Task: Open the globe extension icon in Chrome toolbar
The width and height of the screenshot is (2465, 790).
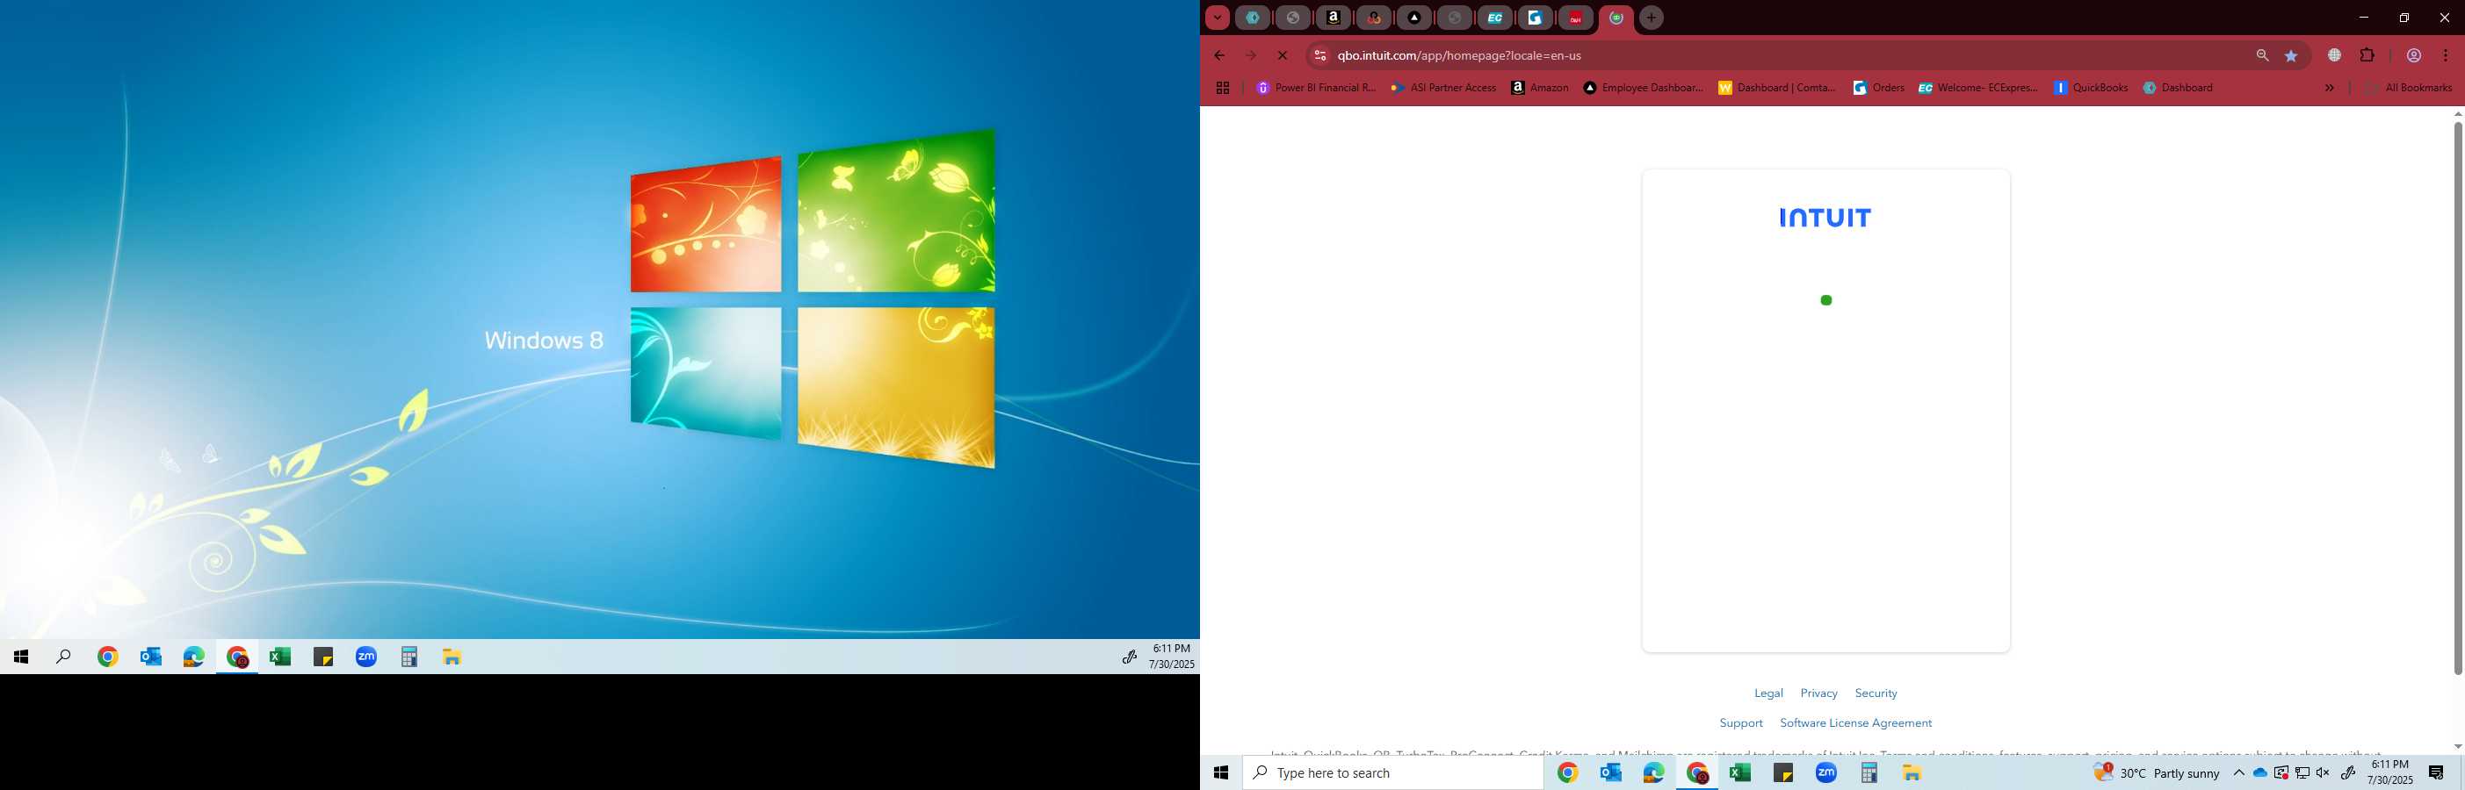Action: click(2334, 55)
